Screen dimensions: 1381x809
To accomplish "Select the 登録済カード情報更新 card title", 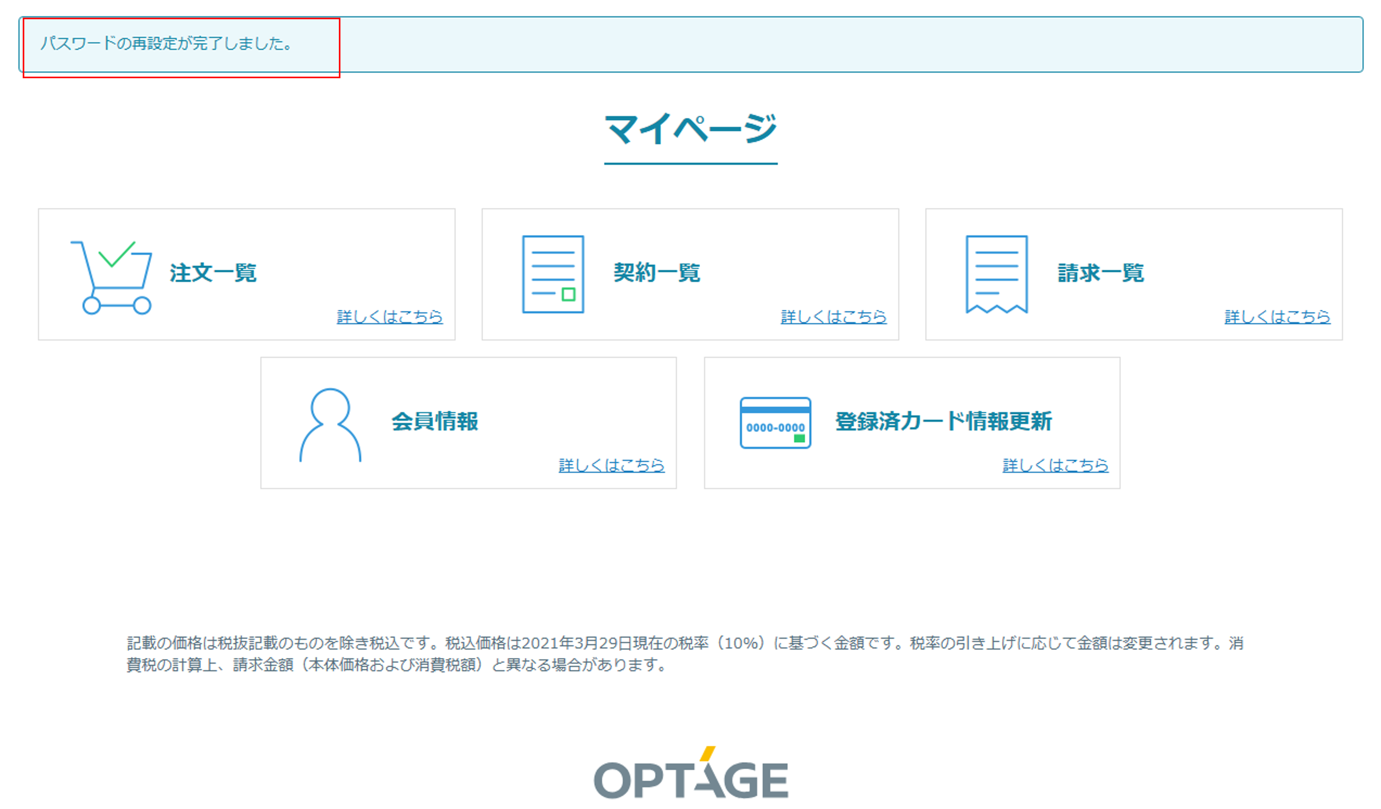I will (x=943, y=421).
